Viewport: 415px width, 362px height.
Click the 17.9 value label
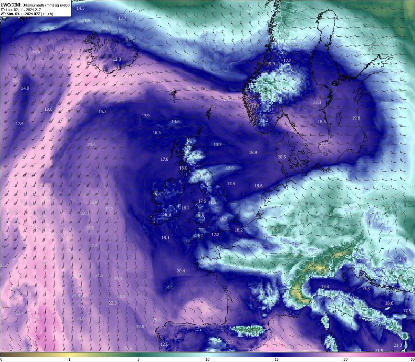(x=146, y=116)
